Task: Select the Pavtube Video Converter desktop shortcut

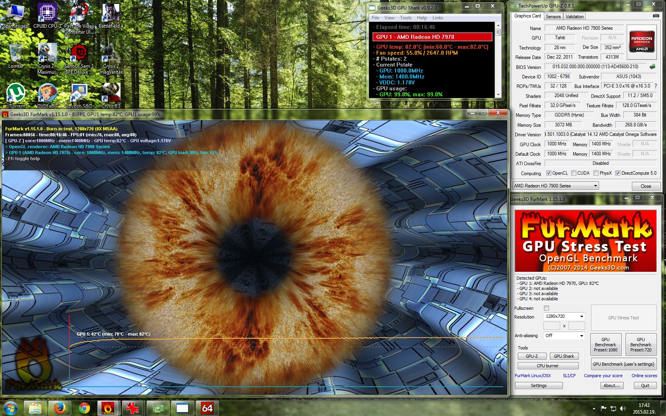Action: pos(79,18)
